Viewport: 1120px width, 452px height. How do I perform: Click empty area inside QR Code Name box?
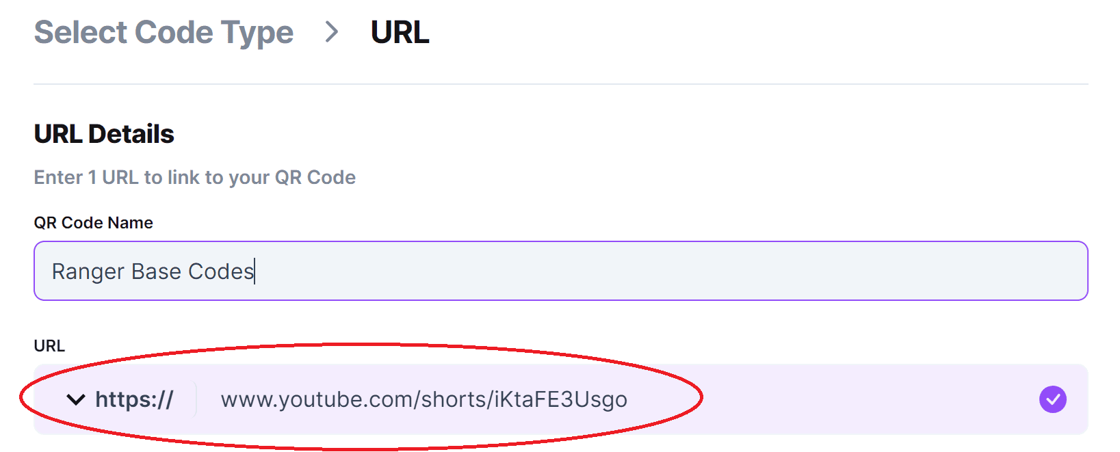click(670, 271)
